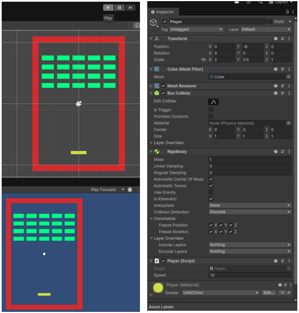This screenshot has height=313, width=299.
Task: Toggle the constrained proportions link for Scale
Action: coord(203,59)
